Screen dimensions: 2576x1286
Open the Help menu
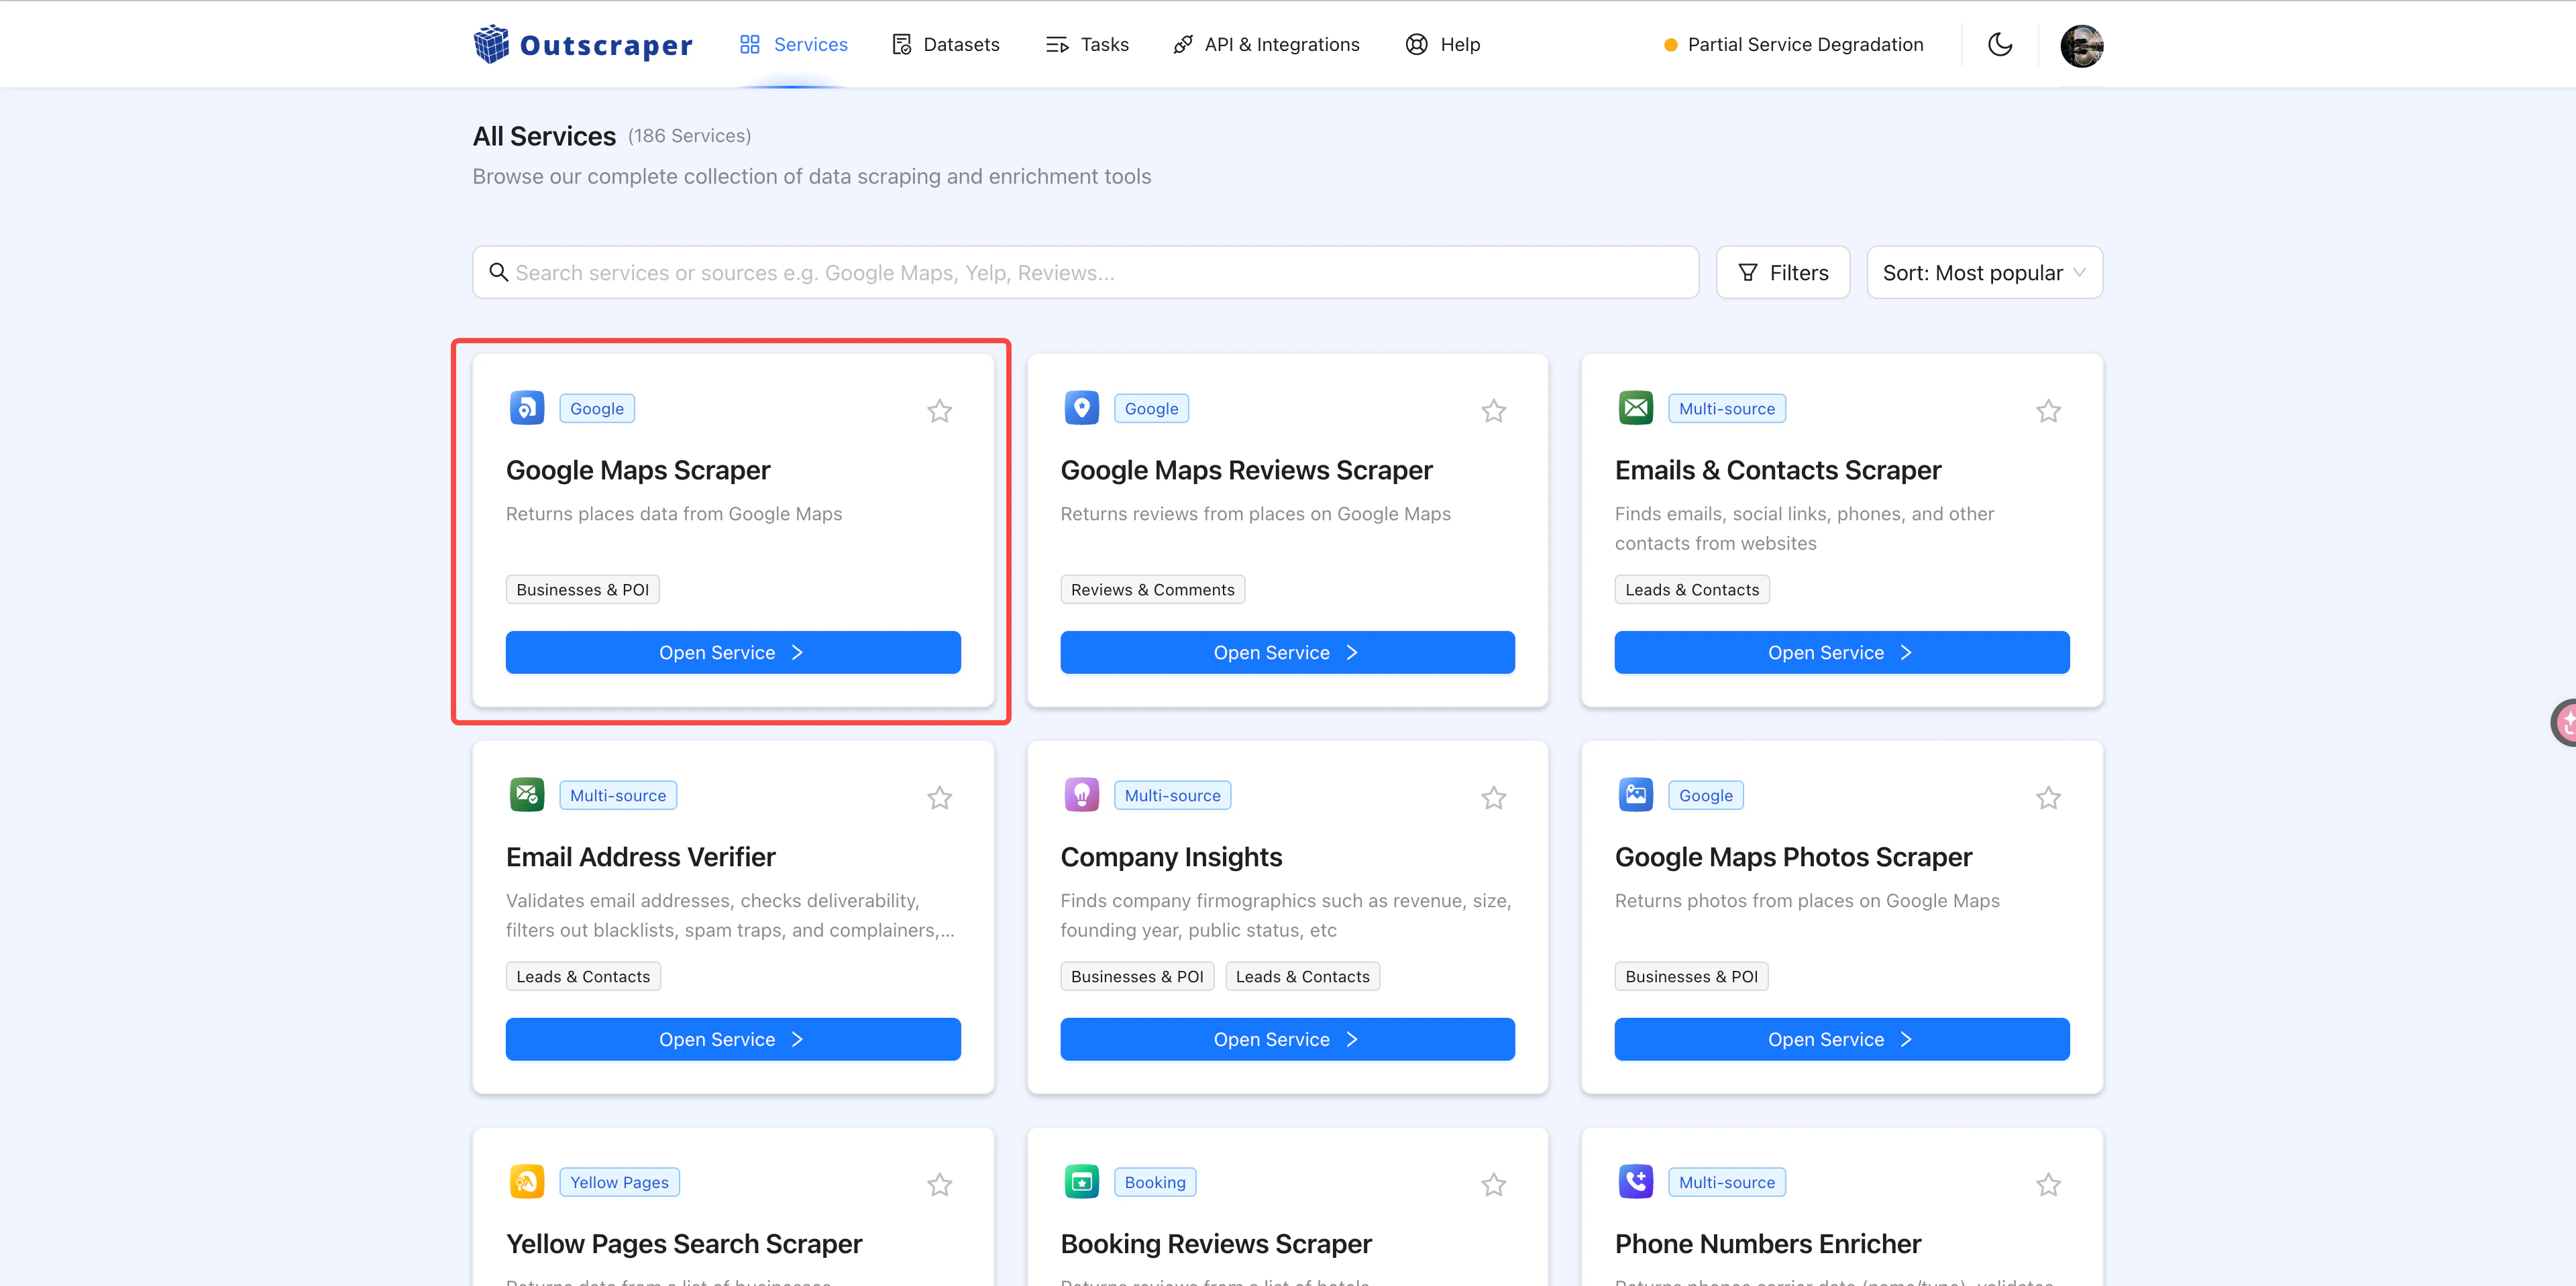(x=1442, y=45)
